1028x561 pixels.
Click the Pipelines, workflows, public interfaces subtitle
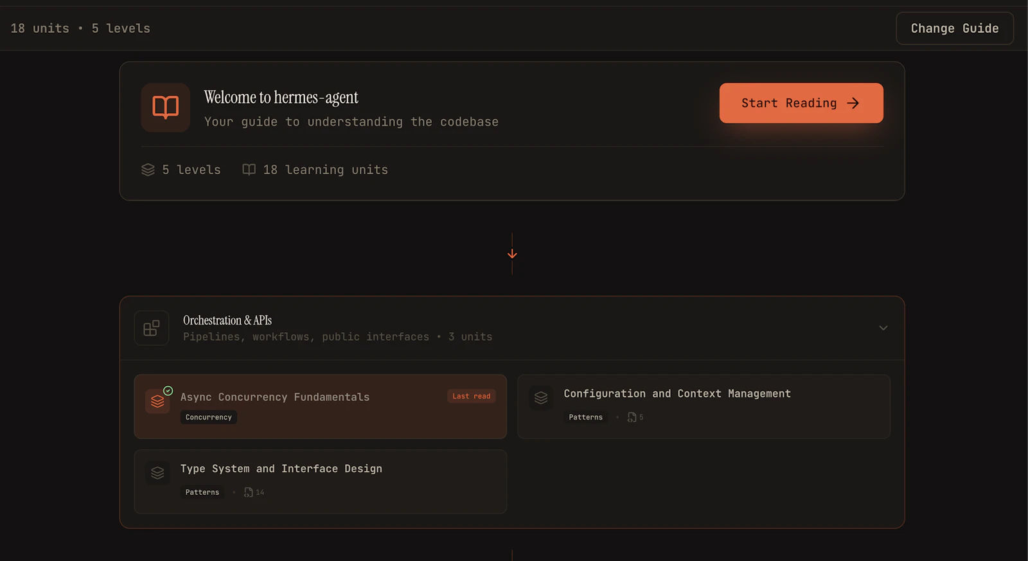(x=306, y=337)
